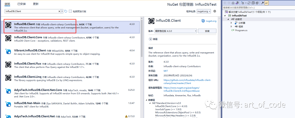295x118 pixels.
Task: Click the Solution Explorer search box
Action: [x=258, y=8]
